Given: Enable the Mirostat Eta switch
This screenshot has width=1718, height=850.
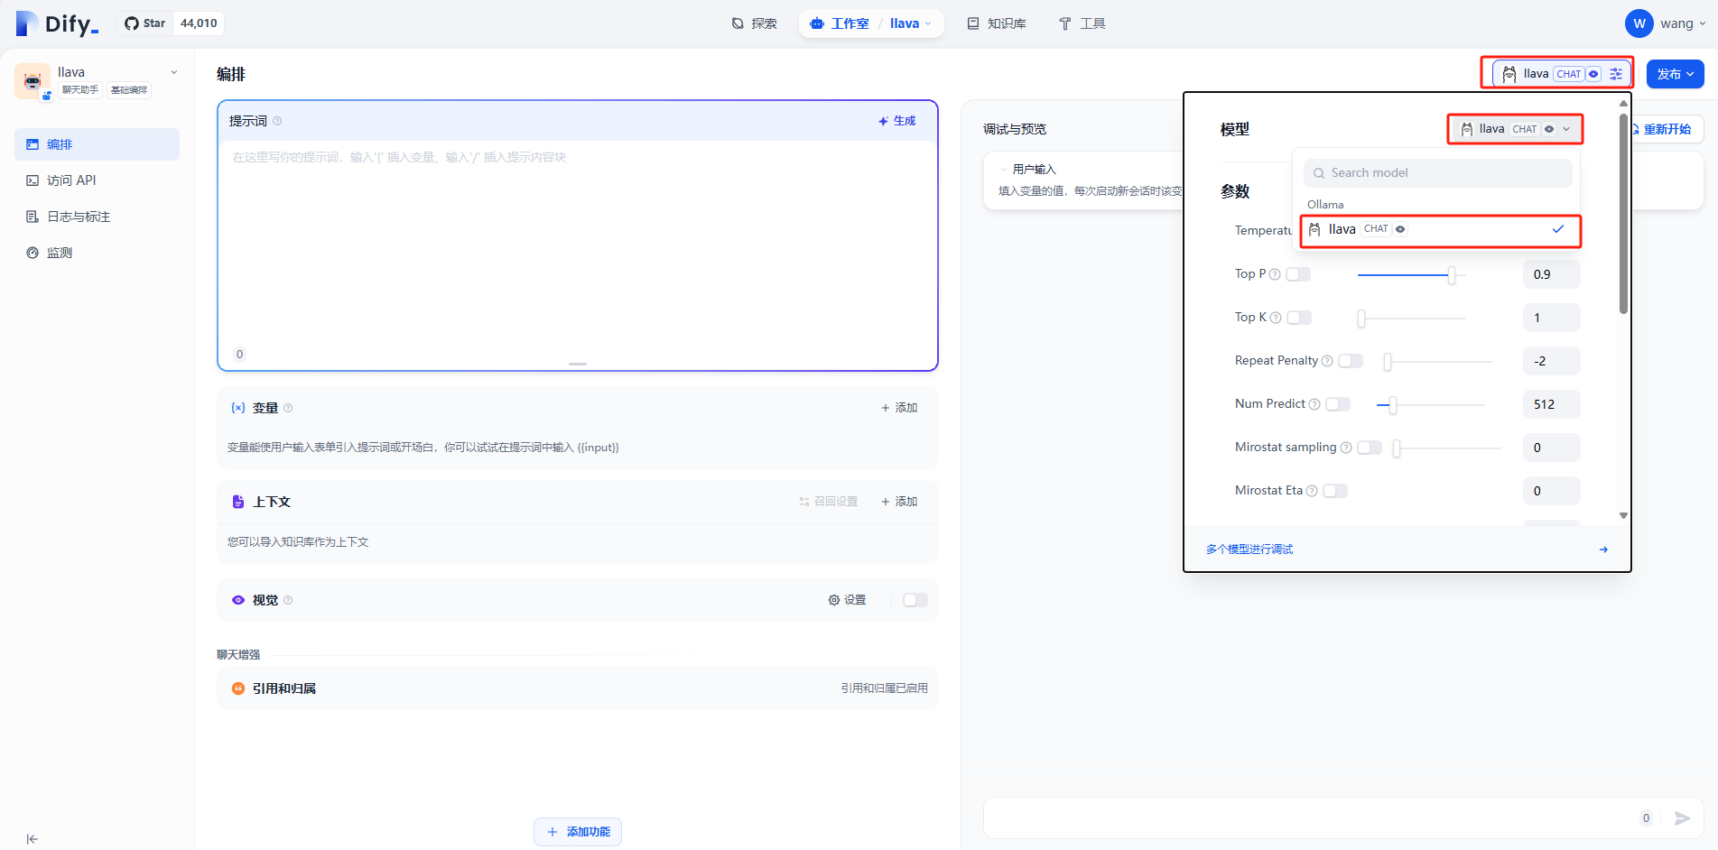Looking at the screenshot, I should pos(1335,491).
